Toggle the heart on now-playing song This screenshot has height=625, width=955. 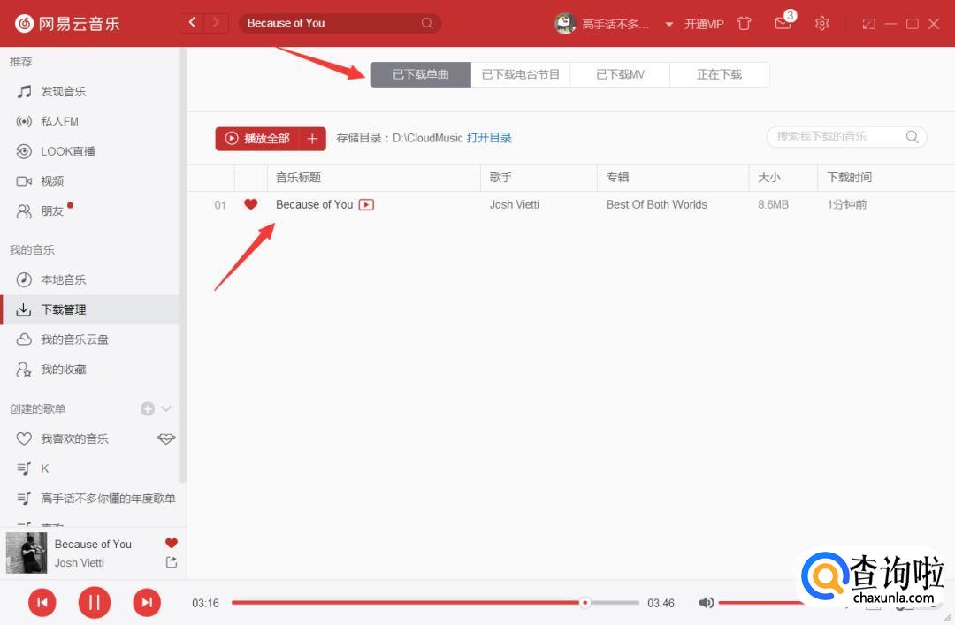[x=172, y=544]
